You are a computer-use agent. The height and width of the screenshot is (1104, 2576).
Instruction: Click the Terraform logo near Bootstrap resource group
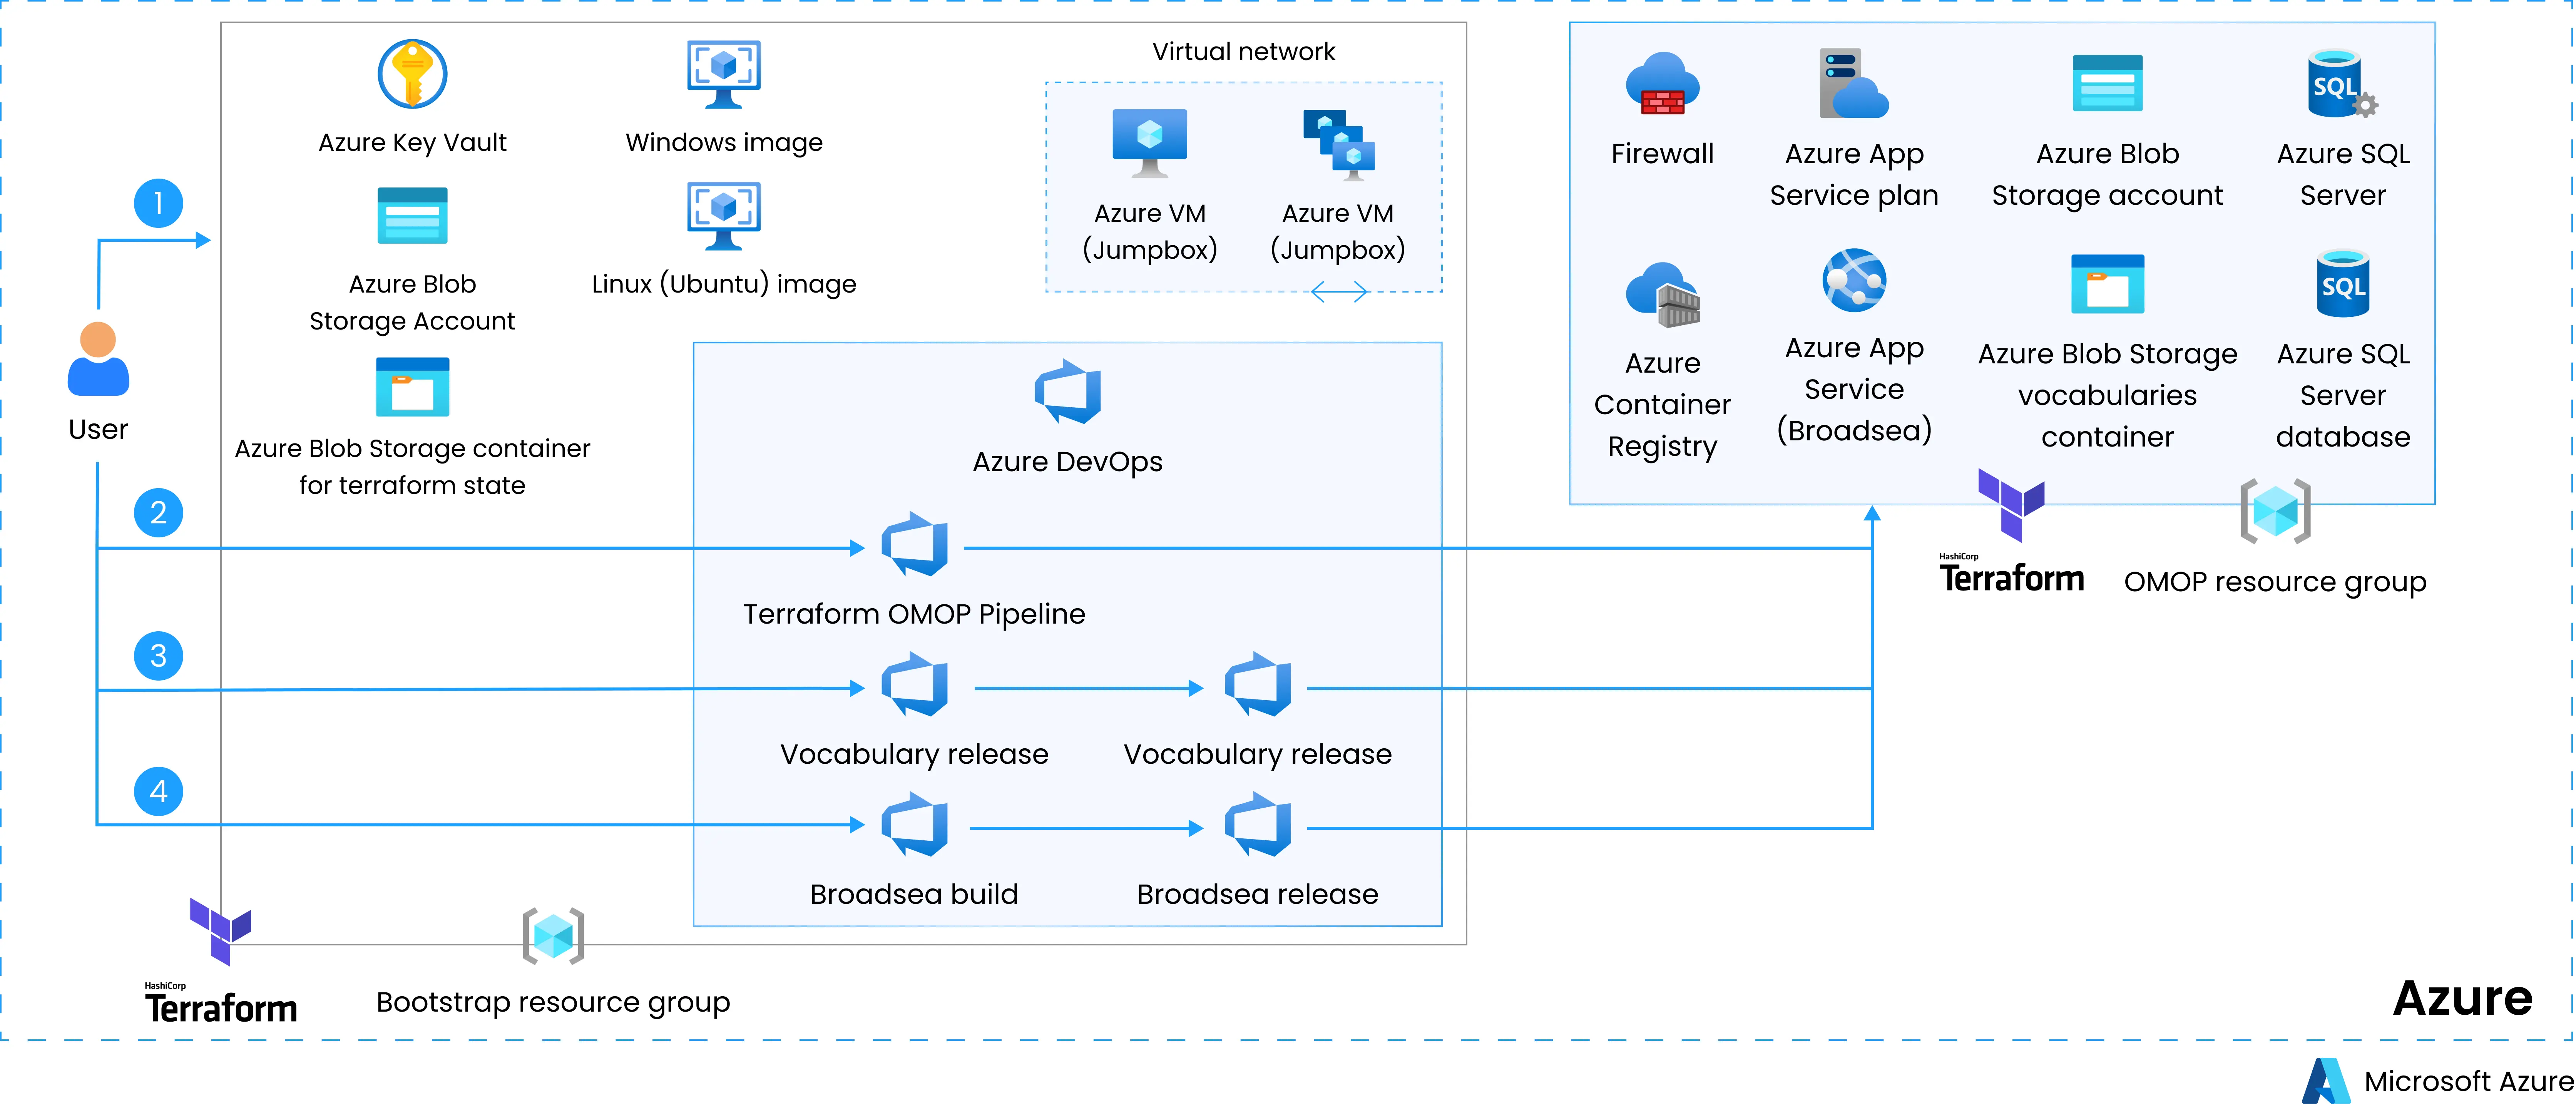(221, 960)
